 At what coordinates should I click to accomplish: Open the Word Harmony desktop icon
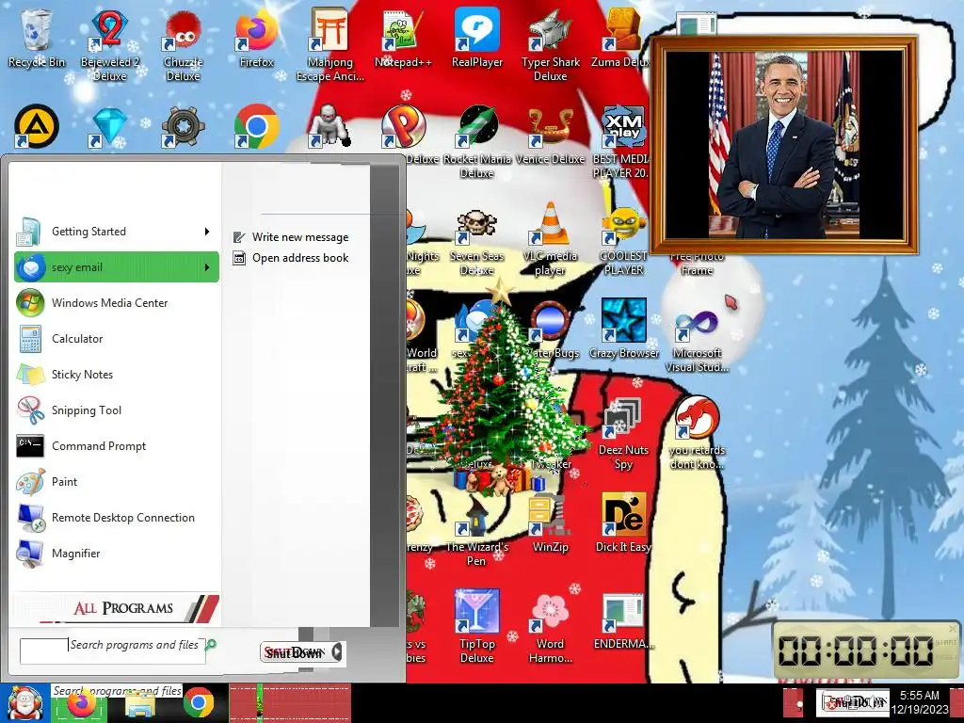point(550,627)
